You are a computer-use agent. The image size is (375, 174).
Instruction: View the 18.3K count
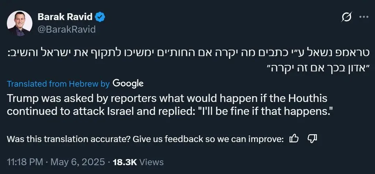click(125, 162)
